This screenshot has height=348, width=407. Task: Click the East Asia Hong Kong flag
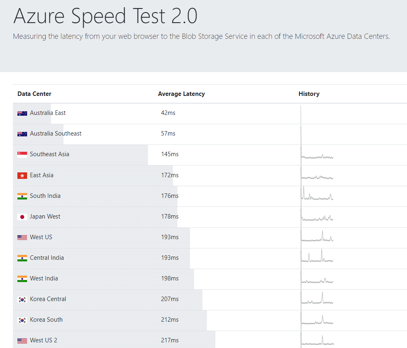pos(22,176)
